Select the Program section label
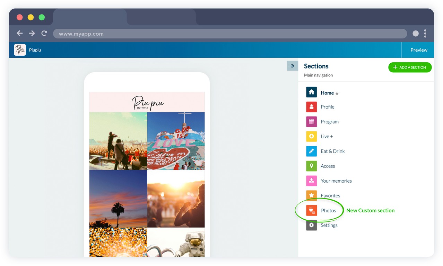 [x=330, y=122]
